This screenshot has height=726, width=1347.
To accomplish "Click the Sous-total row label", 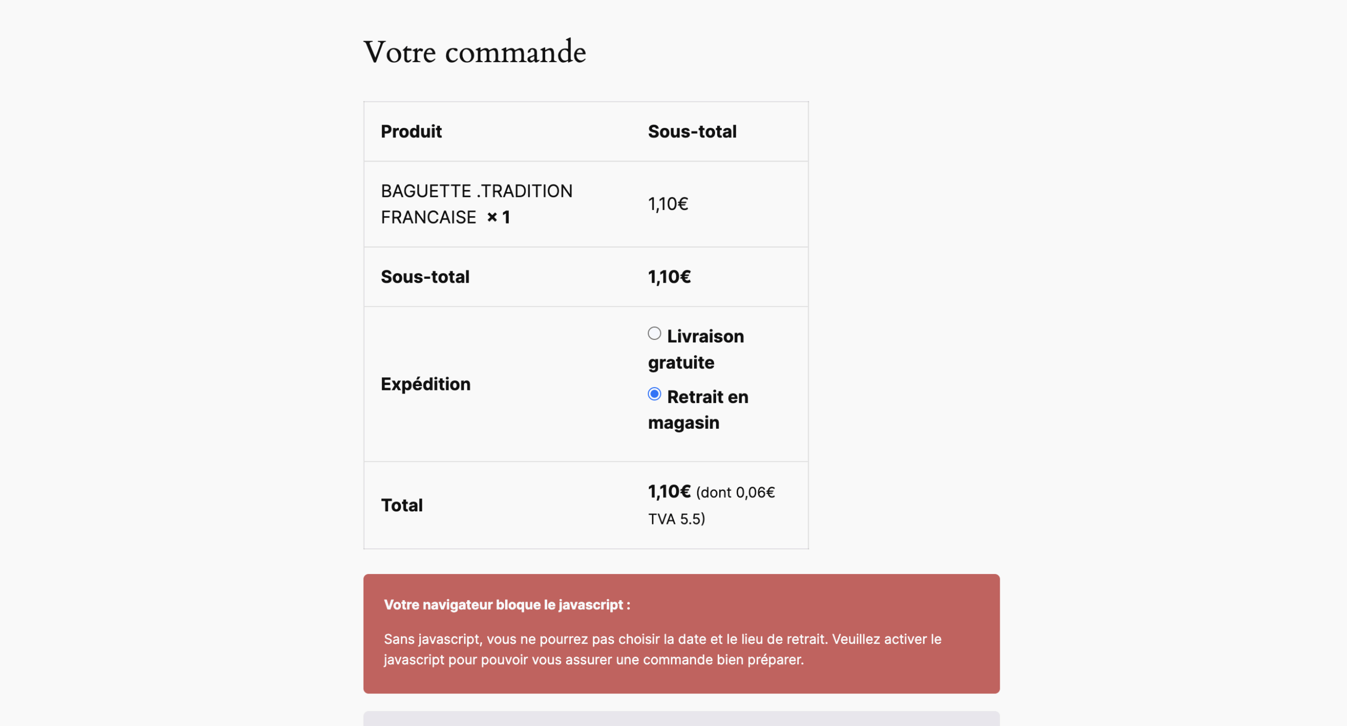I will [425, 277].
